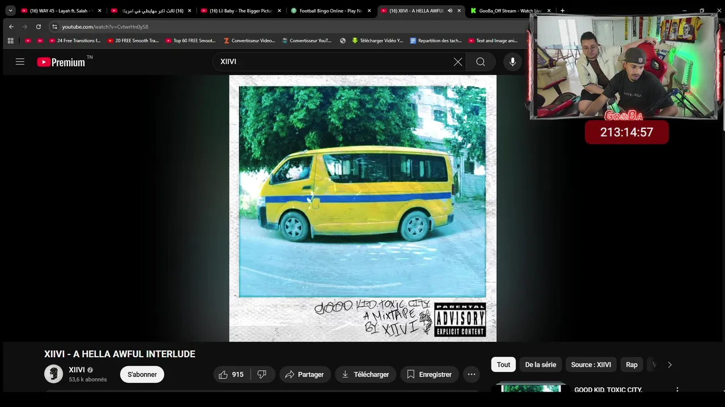Start voice search with the microphone

[x=513, y=62]
